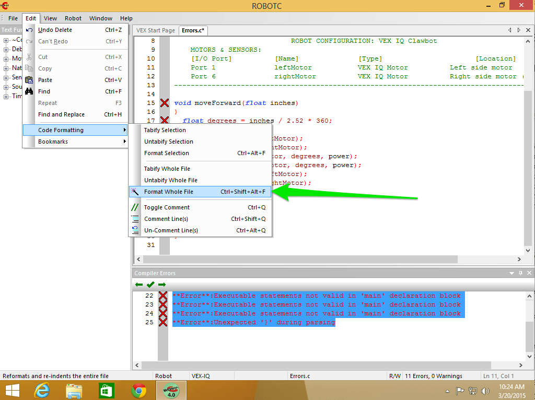This screenshot has height=400, width=535.
Task: Switch to the VEX Start Page tab
Action: 155,30
